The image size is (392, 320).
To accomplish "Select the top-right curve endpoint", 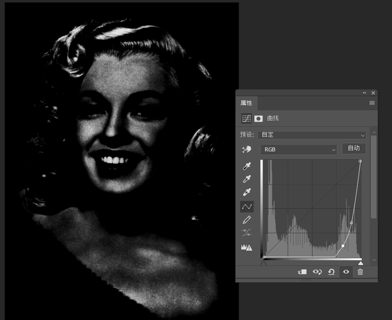I will 360,161.
